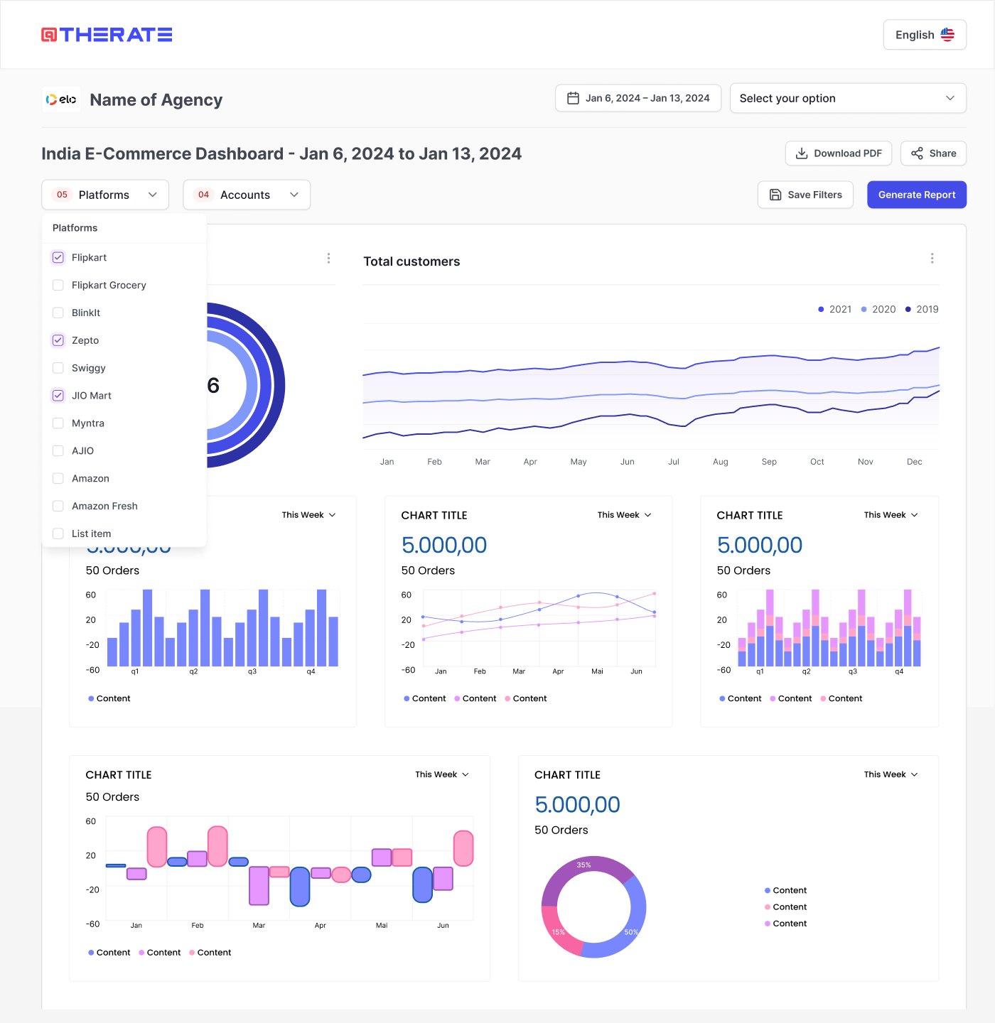The image size is (995, 1023).
Task: Open This Week dropdown on donut chart card
Action: coord(891,774)
